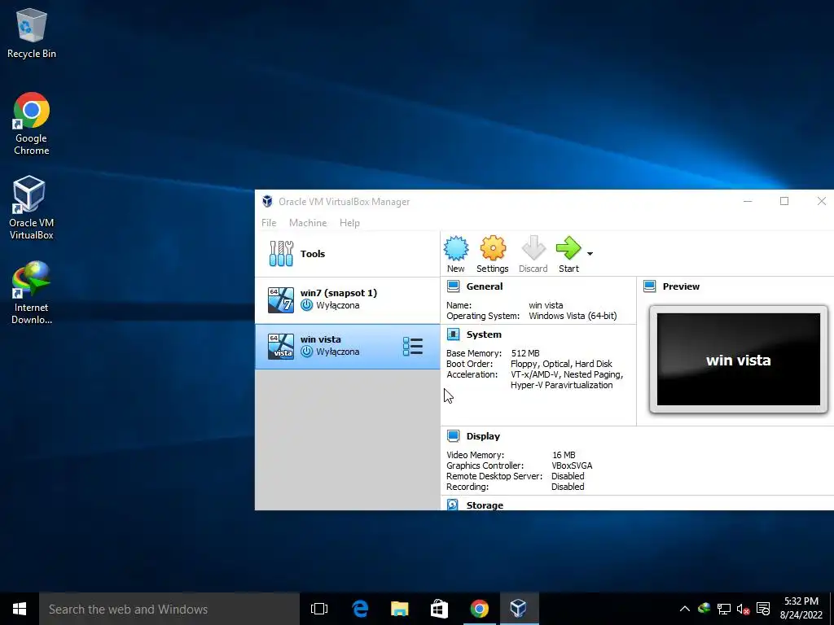Image resolution: width=834 pixels, height=625 pixels.
Task: Click 'Floppy, Optical, Hard Disk' boot order
Action: [x=561, y=364]
